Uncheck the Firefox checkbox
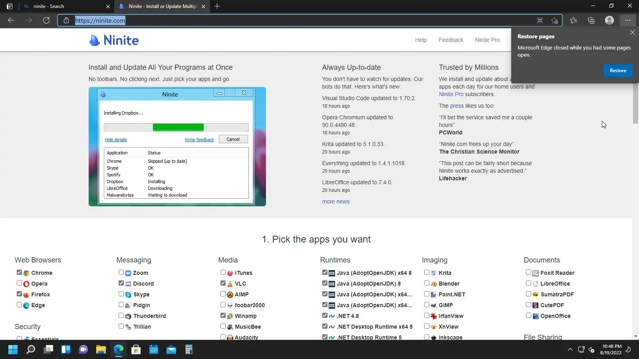The image size is (639, 359). tap(19, 294)
